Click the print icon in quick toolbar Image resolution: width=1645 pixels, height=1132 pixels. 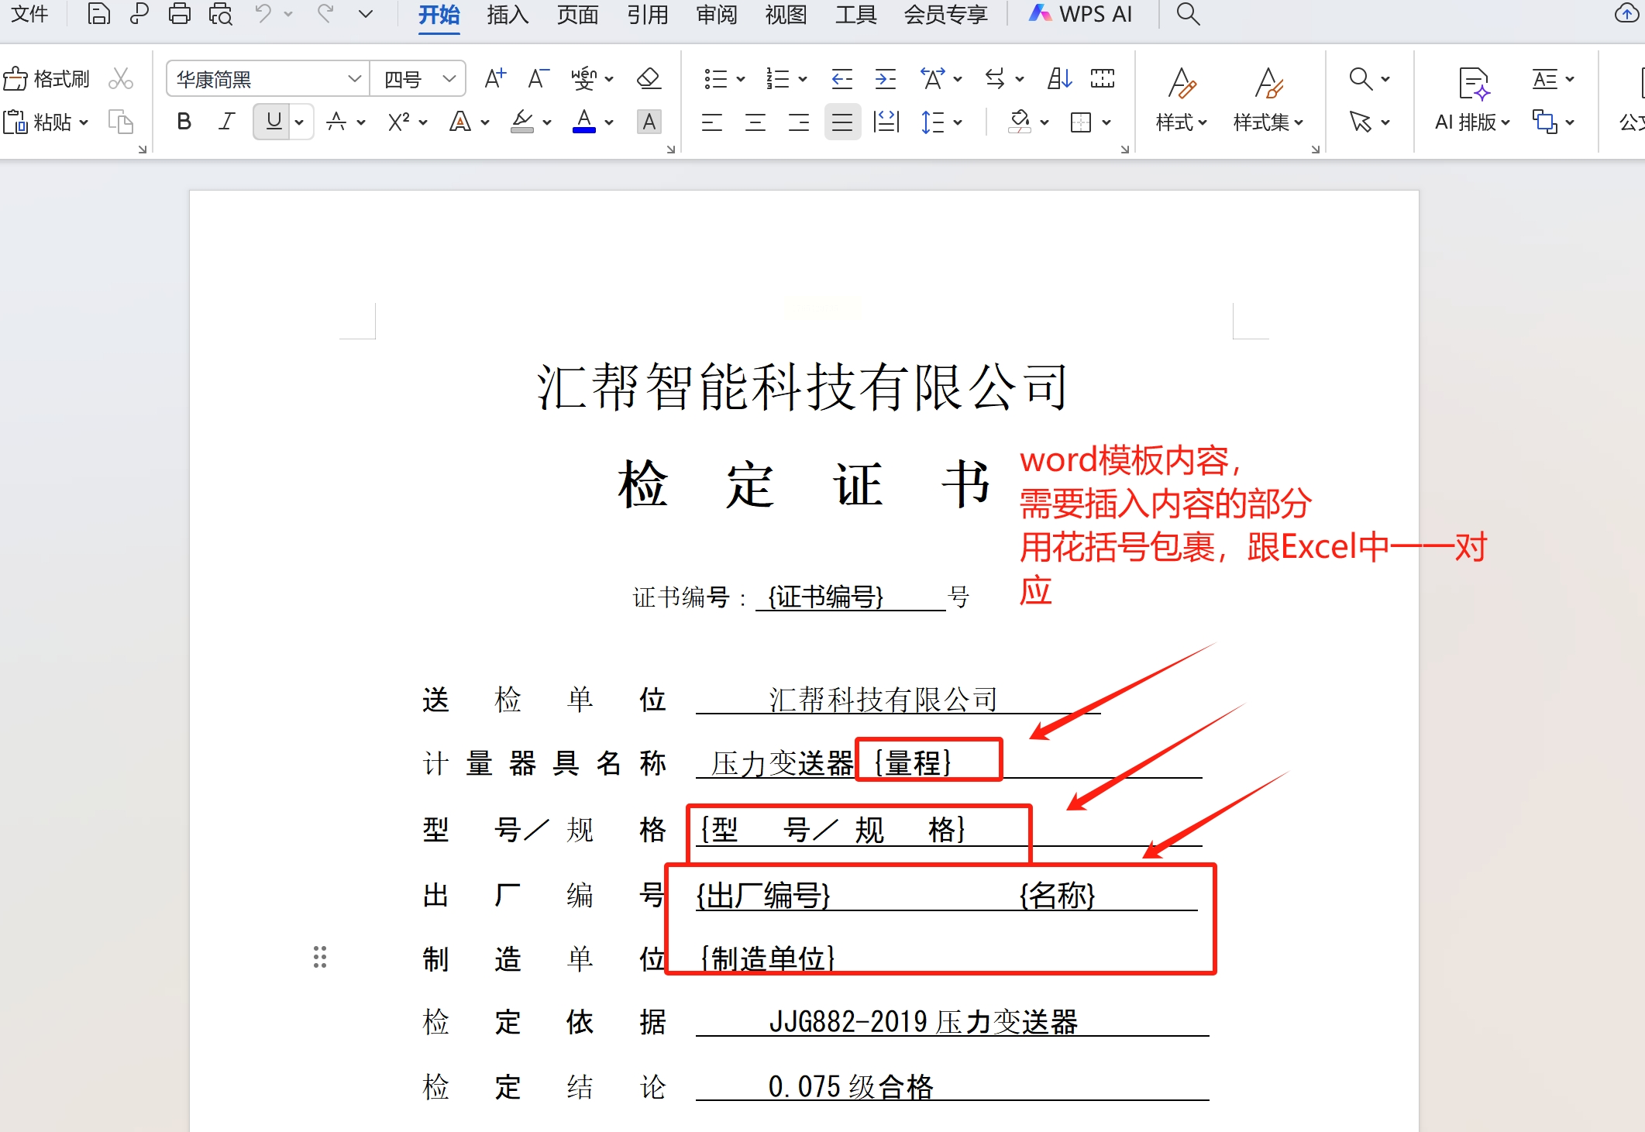[179, 14]
